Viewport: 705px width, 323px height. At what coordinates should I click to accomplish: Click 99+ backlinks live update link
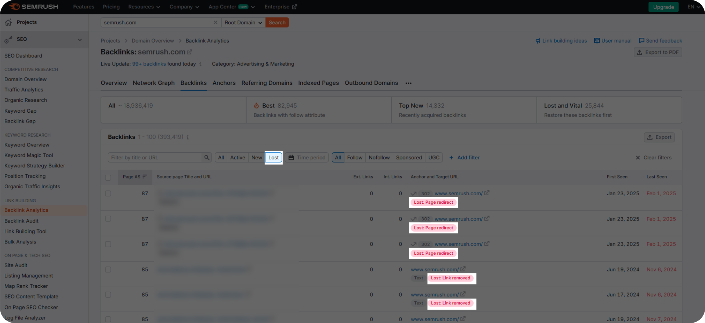[x=149, y=64]
